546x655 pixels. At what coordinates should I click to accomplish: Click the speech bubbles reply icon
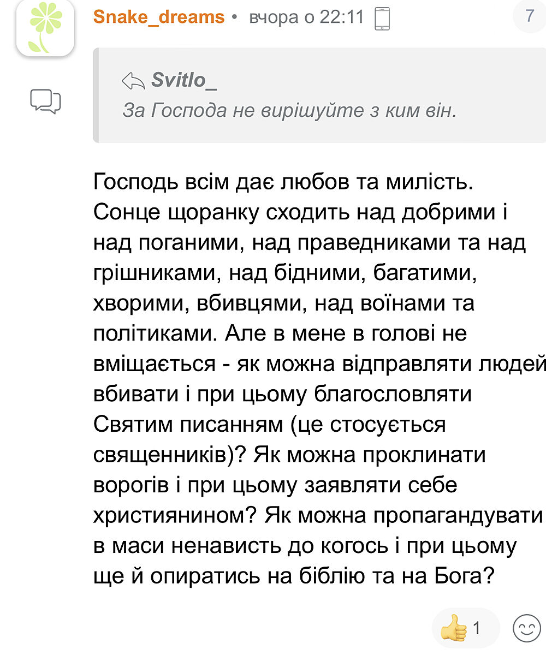pos(45,101)
